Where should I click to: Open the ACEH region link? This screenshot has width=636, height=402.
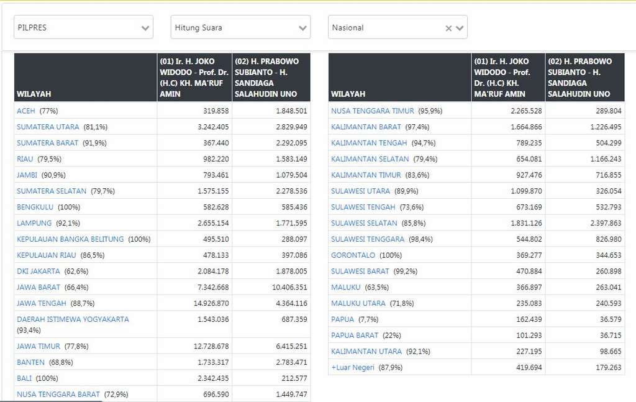pyautogui.click(x=26, y=111)
